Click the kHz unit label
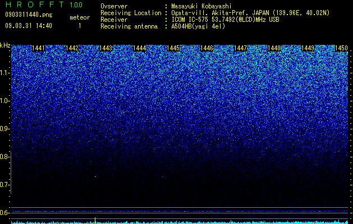 pos(5,45)
